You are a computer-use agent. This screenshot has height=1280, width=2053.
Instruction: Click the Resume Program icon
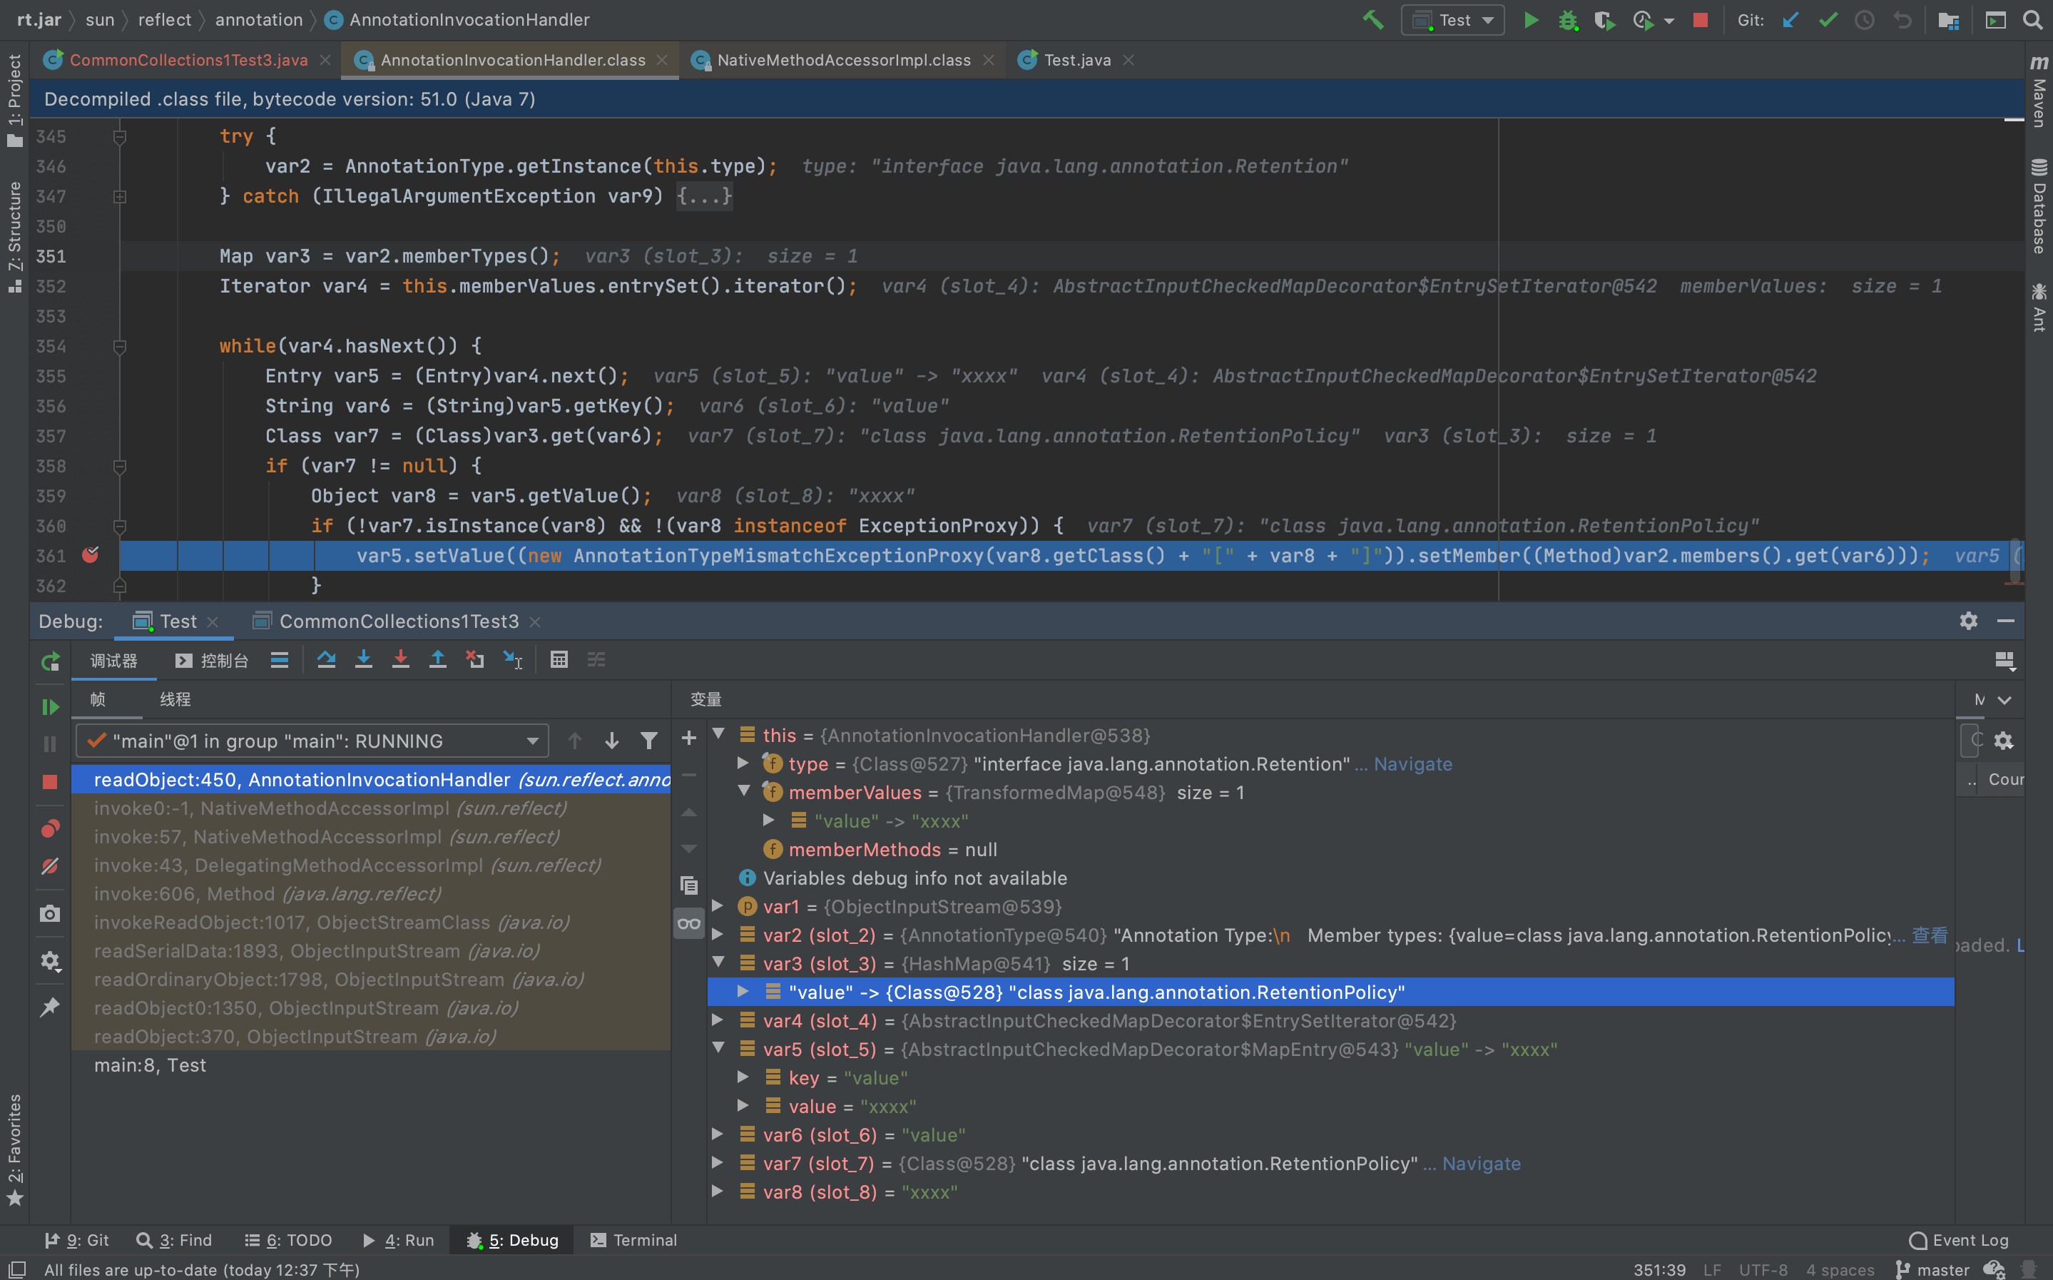click(50, 707)
